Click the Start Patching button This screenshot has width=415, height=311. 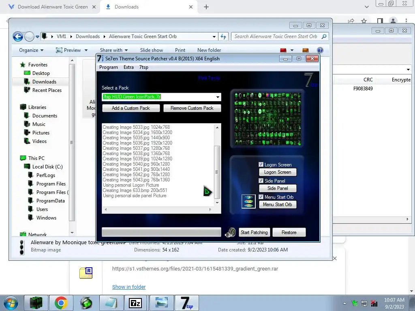tap(254, 232)
